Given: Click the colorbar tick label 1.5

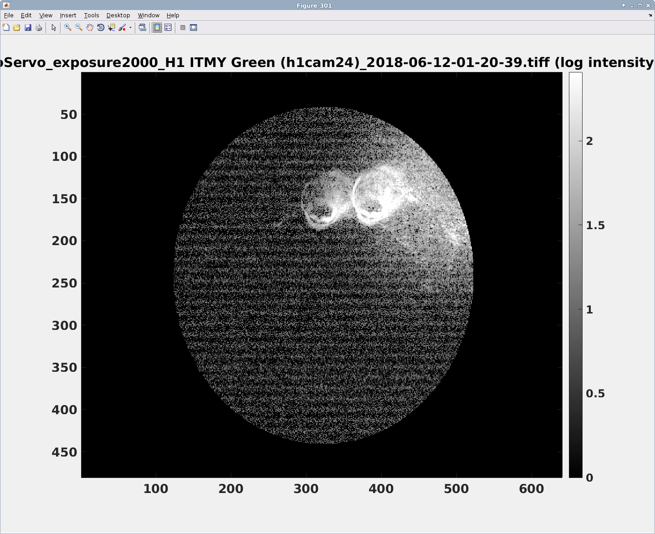Looking at the screenshot, I should click(x=595, y=226).
